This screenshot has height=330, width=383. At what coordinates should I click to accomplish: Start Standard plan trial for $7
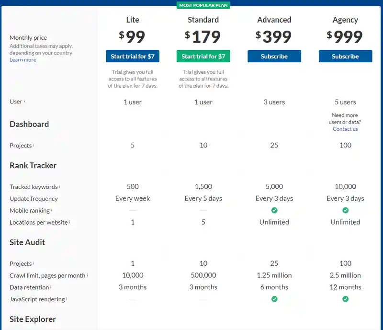(203, 56)
